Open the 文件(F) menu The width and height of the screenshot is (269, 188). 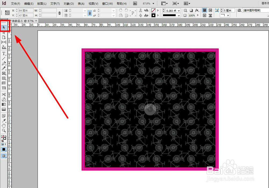(15, 3)
